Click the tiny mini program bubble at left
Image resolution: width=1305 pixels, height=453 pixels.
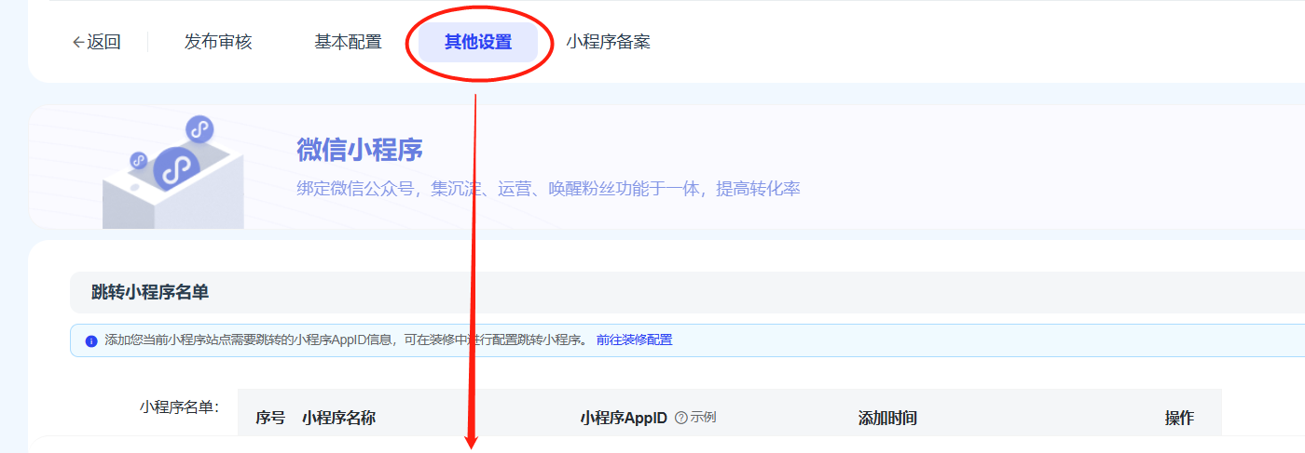tap(139, 161)
